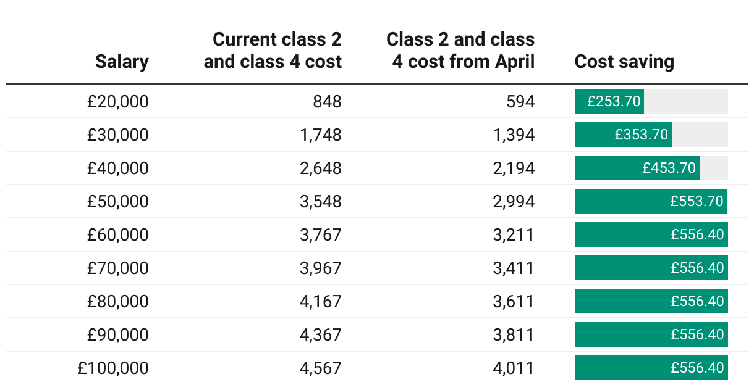Image resolution: width=754 pixels, height=390 pixels.
Task: Click the Class 2 and class 4 cost from April header
Action: point(460,51)
